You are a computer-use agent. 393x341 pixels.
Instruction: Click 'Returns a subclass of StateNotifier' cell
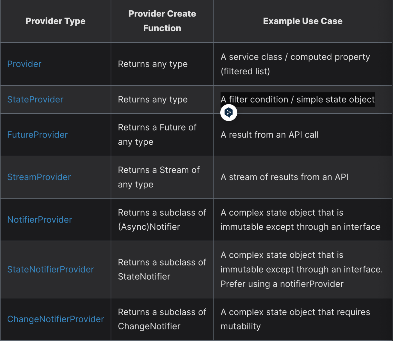click(162, 269)
